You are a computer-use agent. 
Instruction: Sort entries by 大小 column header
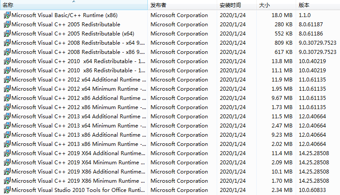pyautogui.click(x=264, y=6)
